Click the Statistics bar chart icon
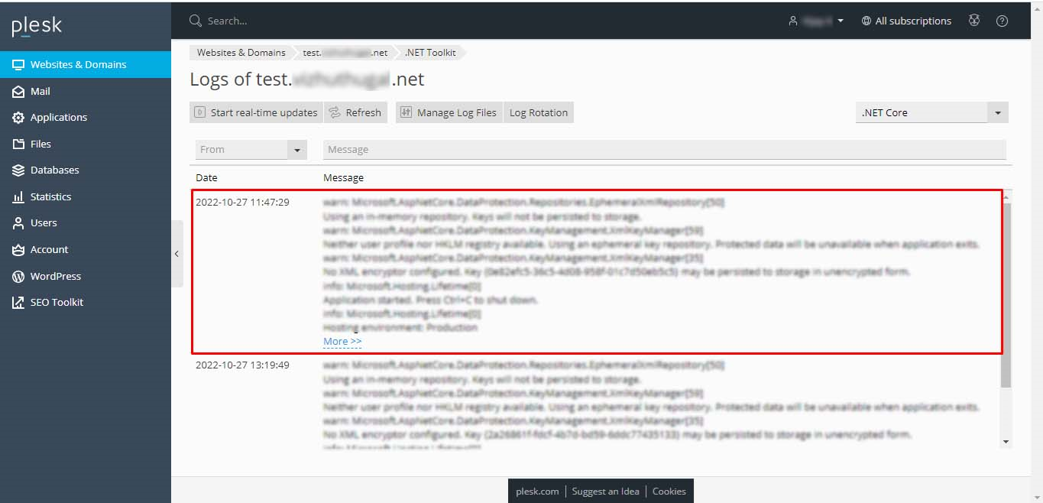Viewport: 1043px width, 503px height. (18, 196)
